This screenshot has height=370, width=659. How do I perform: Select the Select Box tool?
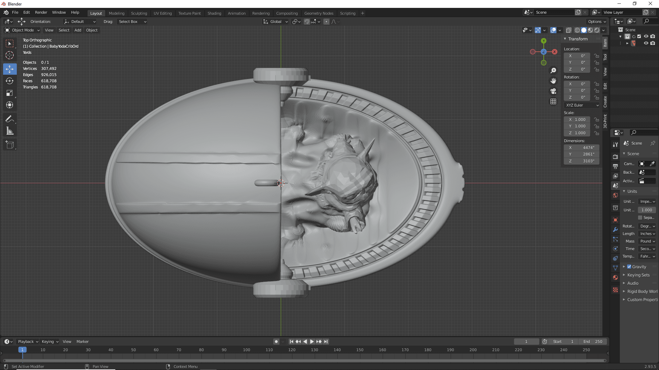pyautogui.click(x=10, y=44)
